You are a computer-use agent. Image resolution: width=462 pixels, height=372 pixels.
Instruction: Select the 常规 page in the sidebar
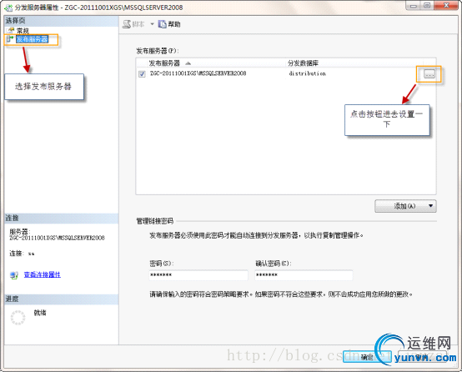pos(23,31)
